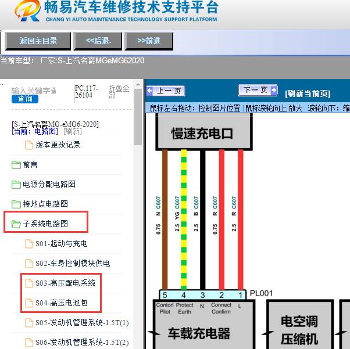Image resolution: width=350 pixels, height=349 pixels.
Task: Click the [当前：电路图] link
Action: point(35,131)
